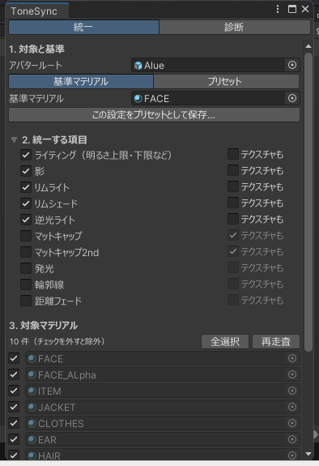The image size is (319, 466).
Task: Check テクスチャも for 逆光ライト row
Action: tap(233, 219)
